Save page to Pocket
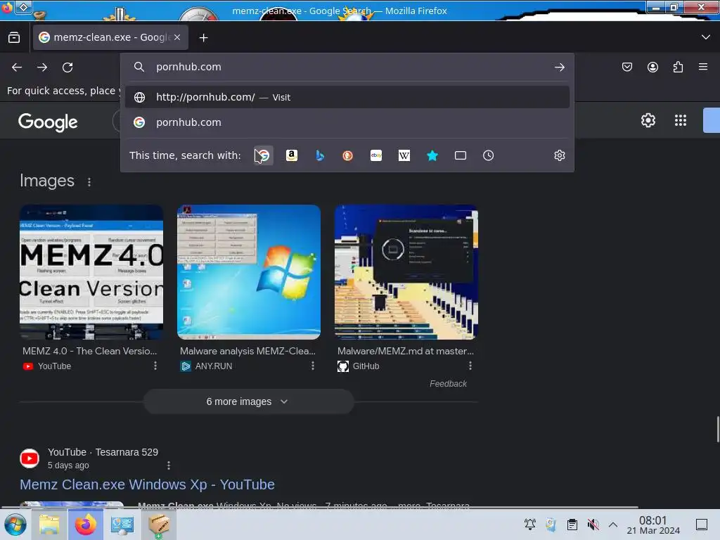The image size is (720, 540). tap(626, 67)
